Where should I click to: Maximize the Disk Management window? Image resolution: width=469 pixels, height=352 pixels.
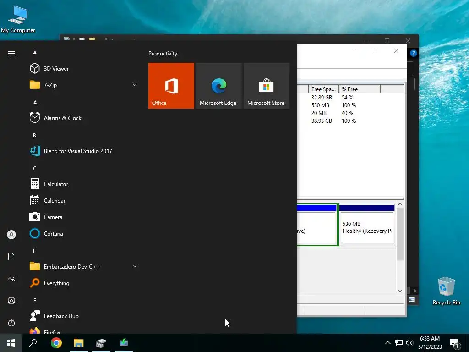click(x=375, y=51)
